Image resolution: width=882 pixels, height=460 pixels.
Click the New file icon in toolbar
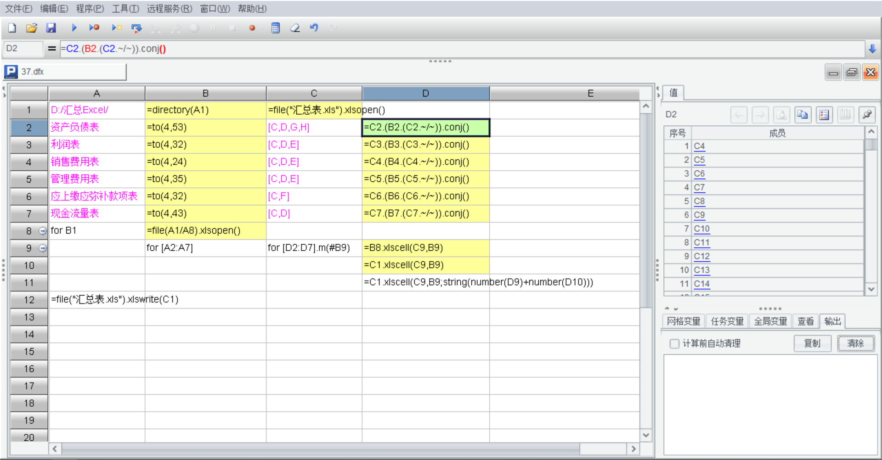click(12, 28)
